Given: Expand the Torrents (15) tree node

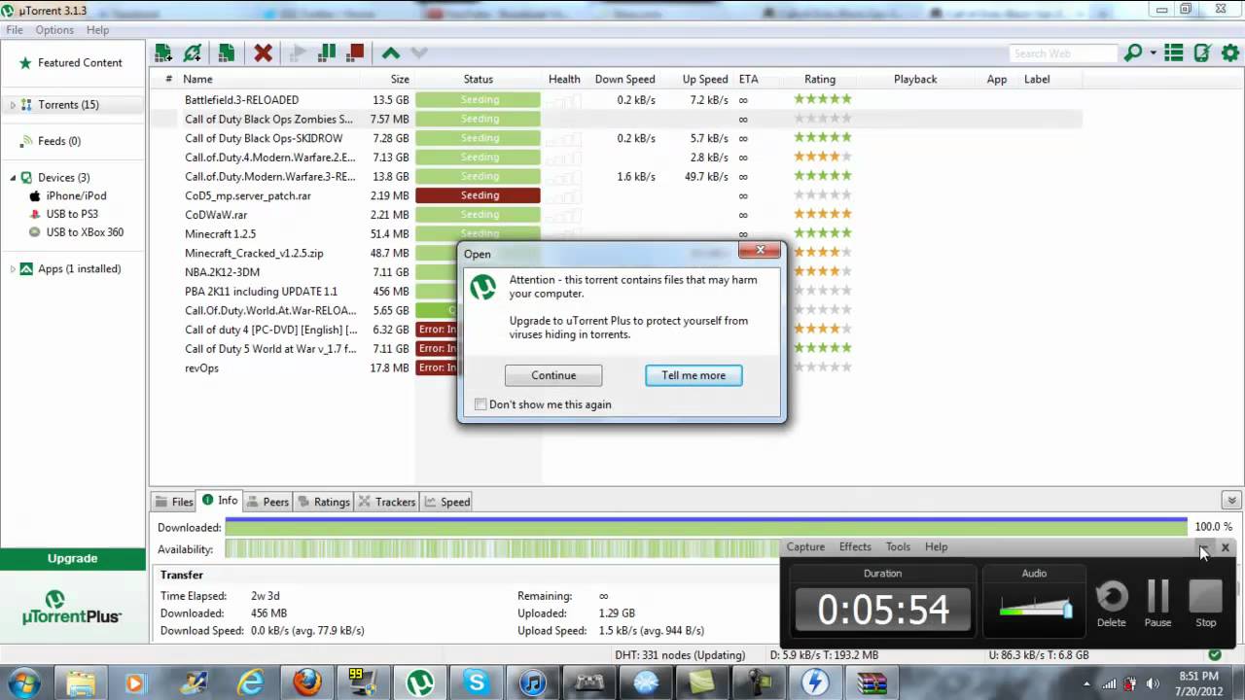Looking at the screenshot, I should click(13, 105).
